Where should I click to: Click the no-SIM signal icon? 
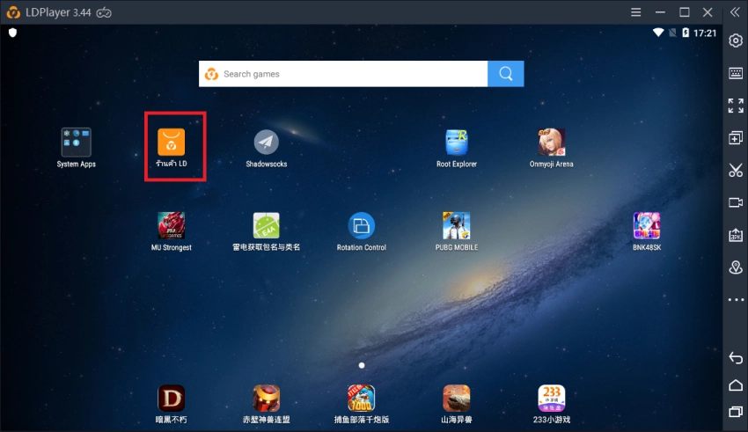coord(672,33)
